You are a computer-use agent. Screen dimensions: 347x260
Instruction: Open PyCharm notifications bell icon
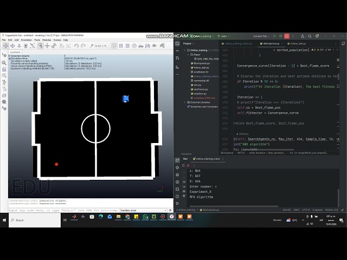coord(343,43)
